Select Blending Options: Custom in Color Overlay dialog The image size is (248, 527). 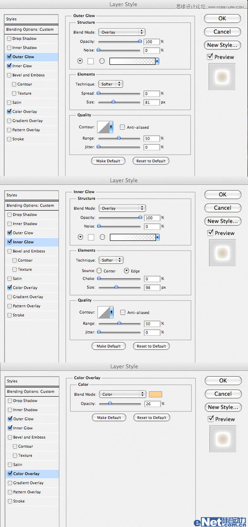tap(32, 391)
